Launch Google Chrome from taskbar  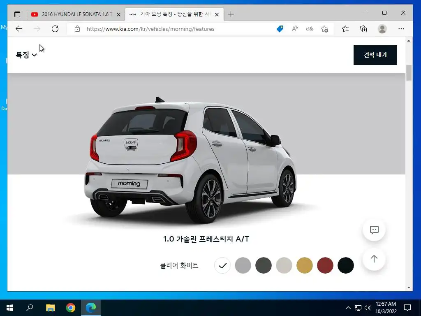pos(71,308)
